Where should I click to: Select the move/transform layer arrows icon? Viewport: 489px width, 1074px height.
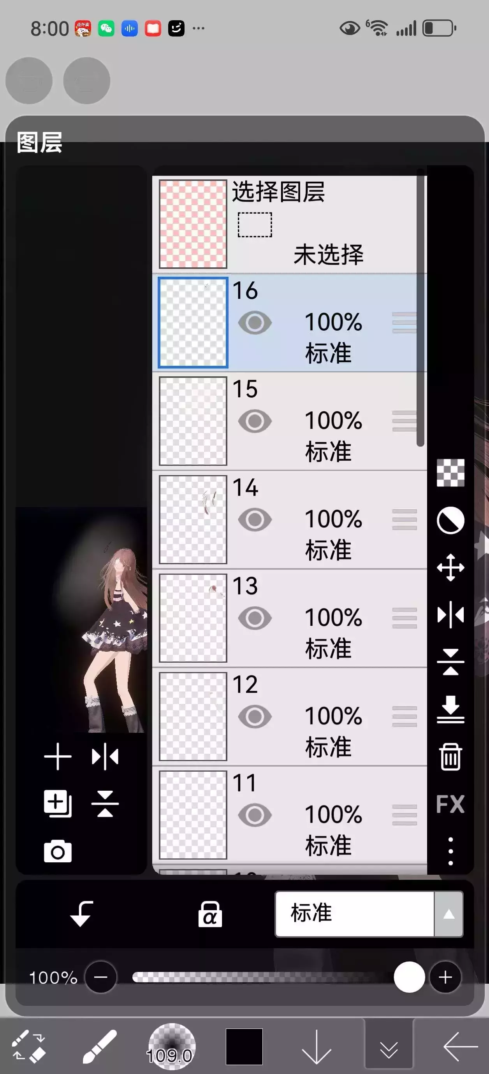click(x=450, y=567)
